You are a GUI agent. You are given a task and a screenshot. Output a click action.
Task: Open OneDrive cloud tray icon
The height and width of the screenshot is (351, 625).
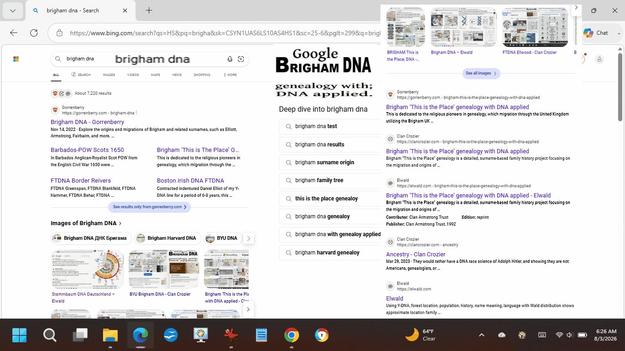pos(502,335)
